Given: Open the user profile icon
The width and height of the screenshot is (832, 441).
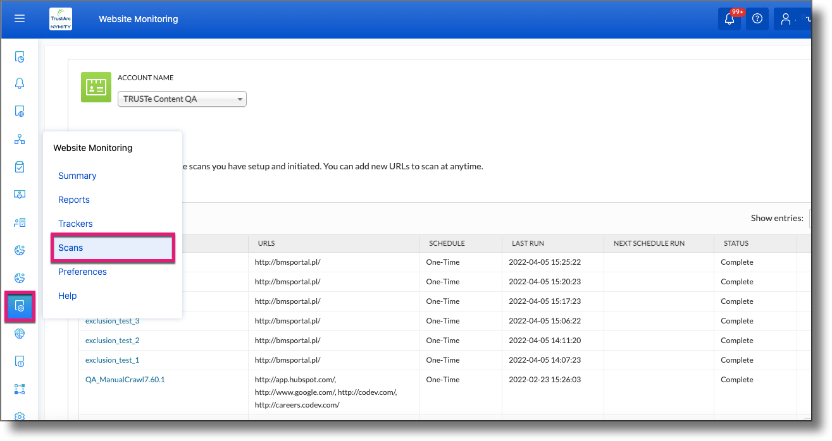Looking at the screenshot, I should point(786,19).
